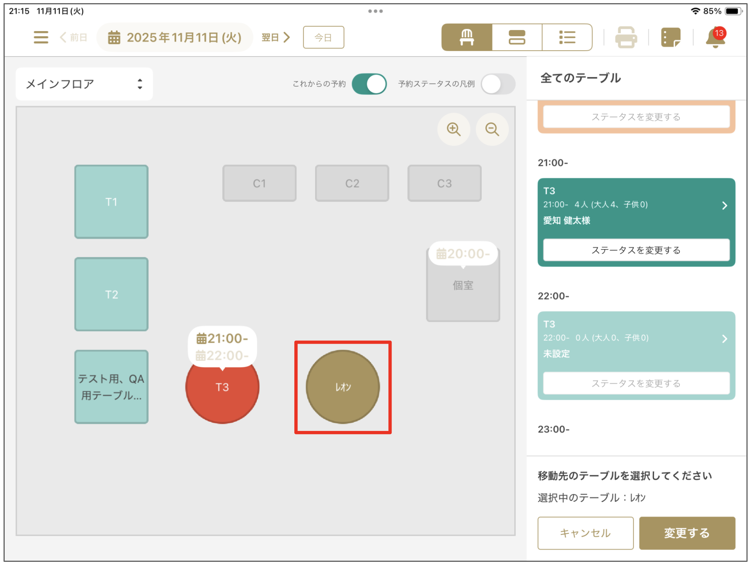Switch to the reservation list view
This screenshot has width=751, height=565.
tap(567, 37)
